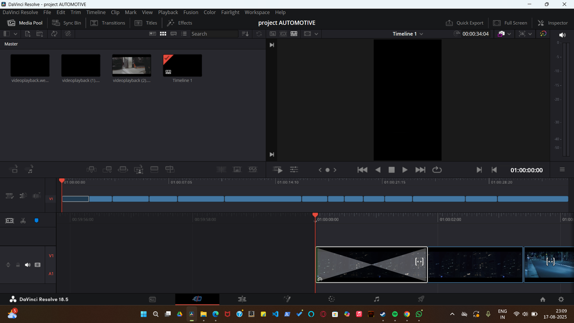This screenshot has height=323, width=574.
Task: Switch to the Deliver page
Action: [x=421, y=299]
